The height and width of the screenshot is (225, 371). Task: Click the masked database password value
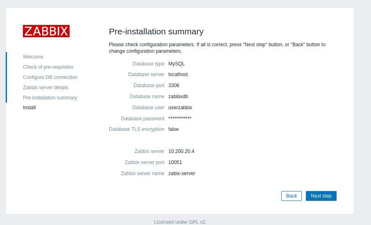(x=180, y=119)
